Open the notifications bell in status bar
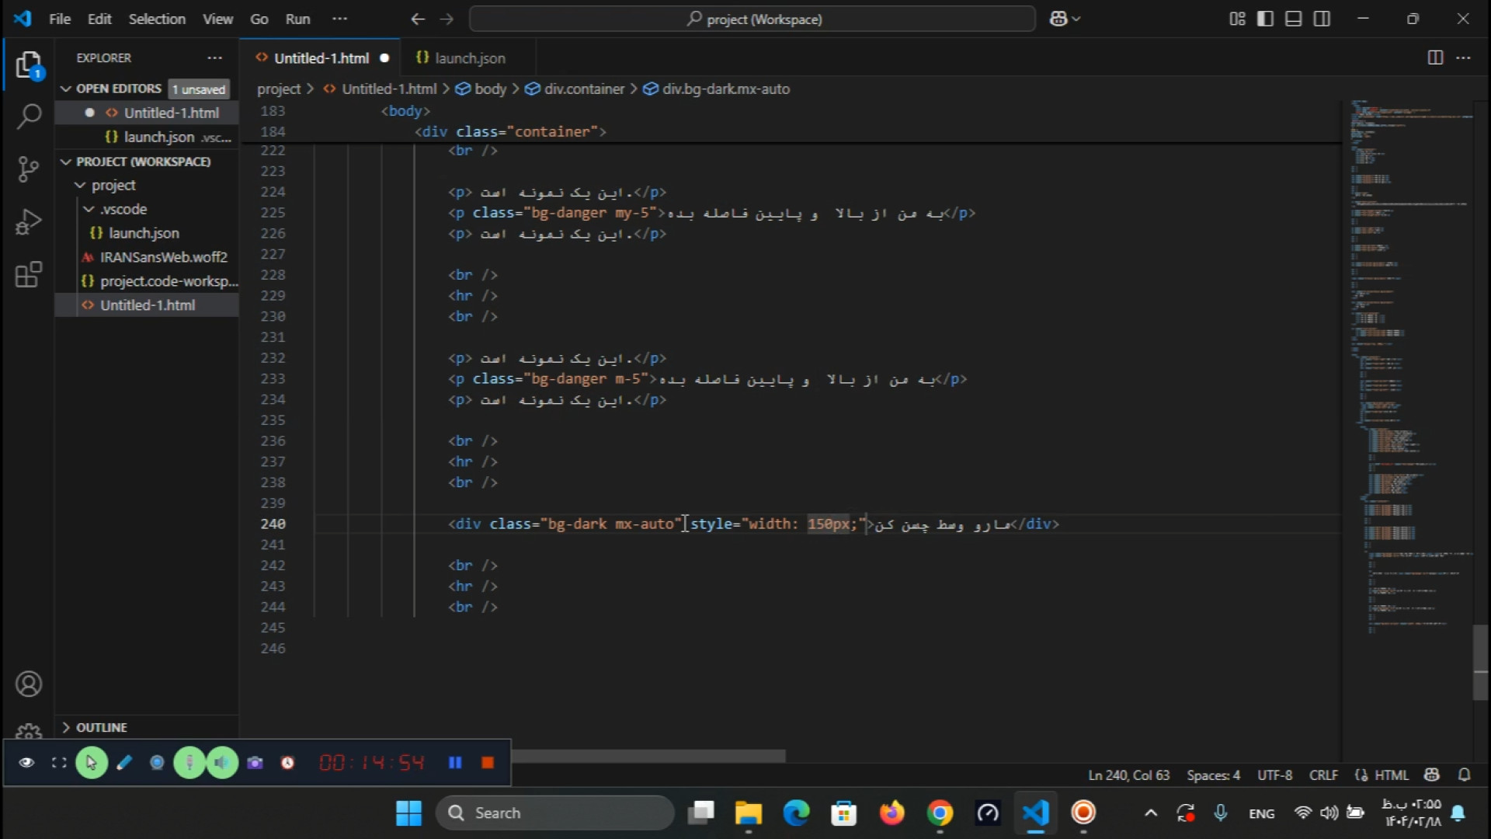 point(1464,775)
